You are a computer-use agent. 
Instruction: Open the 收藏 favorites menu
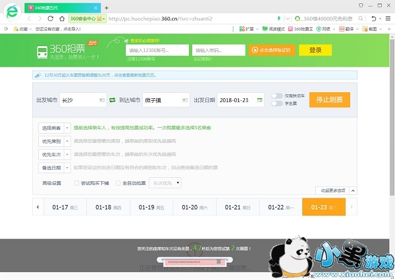pos(22,29)
